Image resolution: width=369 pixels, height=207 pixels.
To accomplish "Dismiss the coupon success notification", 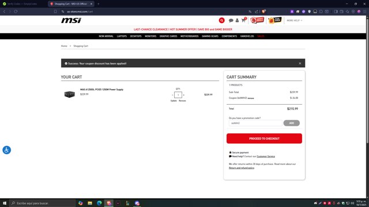I will [300, 63].
